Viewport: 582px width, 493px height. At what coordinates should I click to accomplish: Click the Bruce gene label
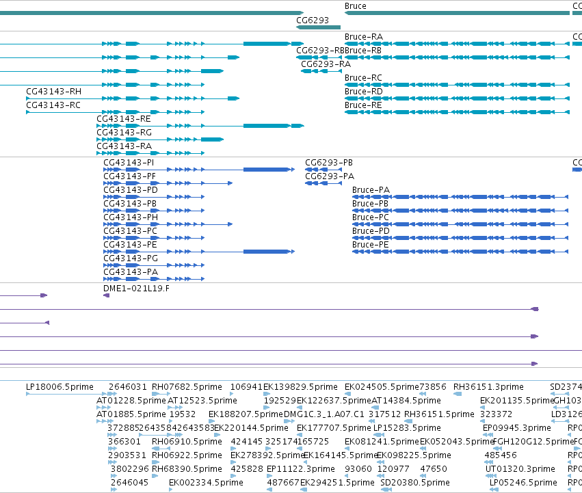coord(355,6)
